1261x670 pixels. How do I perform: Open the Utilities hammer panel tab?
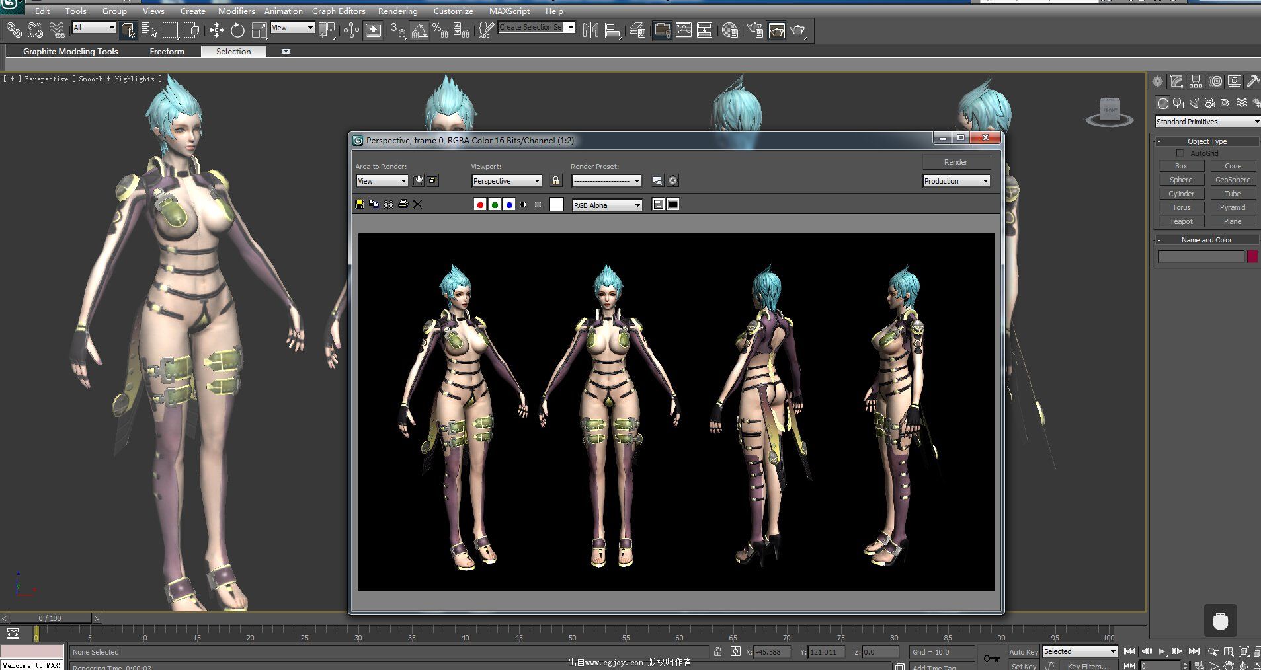pyautogui.click(x=1252, y=81)
